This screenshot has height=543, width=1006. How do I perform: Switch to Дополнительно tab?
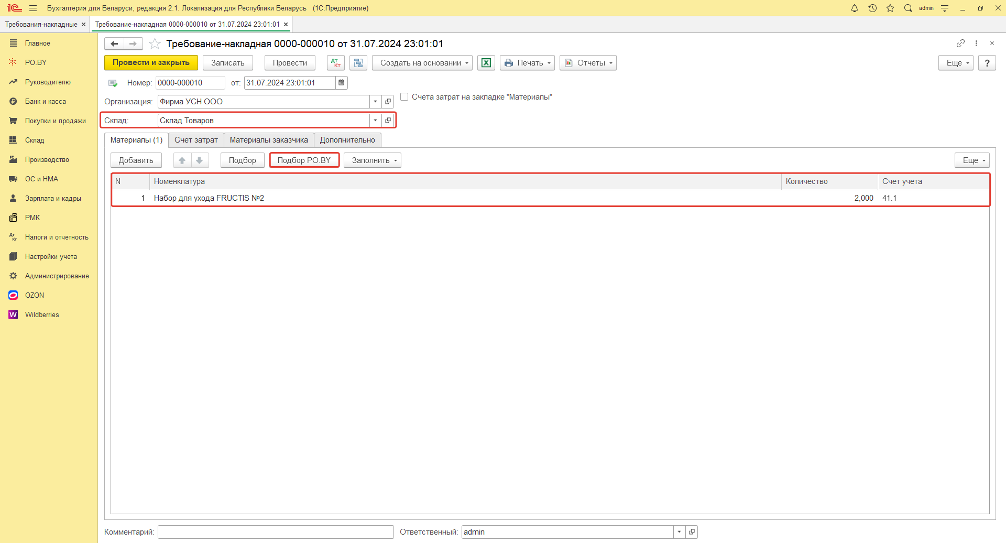pyautogui.click(x=347, y=140)
